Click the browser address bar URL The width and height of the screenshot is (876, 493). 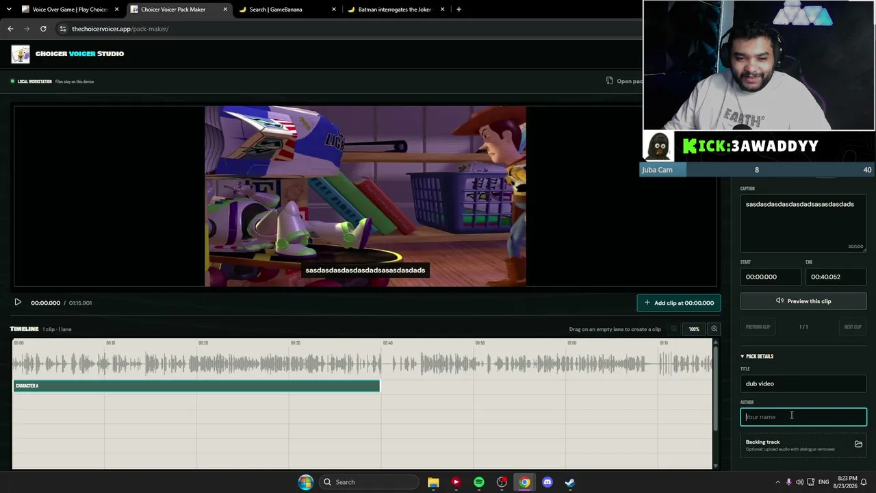pyautogui.click(x=120, y=29)
